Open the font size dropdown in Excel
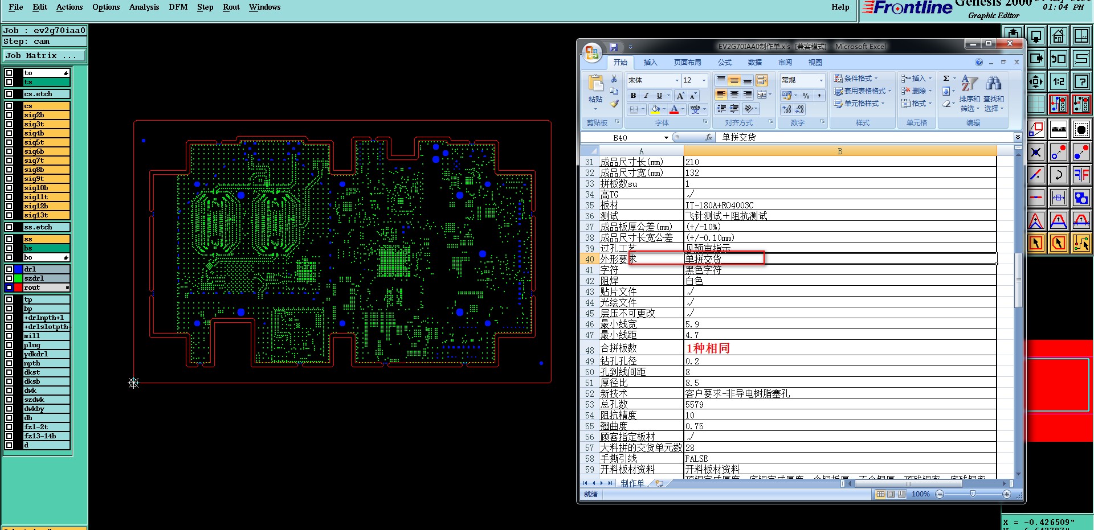The height and width of the screenshot is (530, 1094). click(704, 80)
